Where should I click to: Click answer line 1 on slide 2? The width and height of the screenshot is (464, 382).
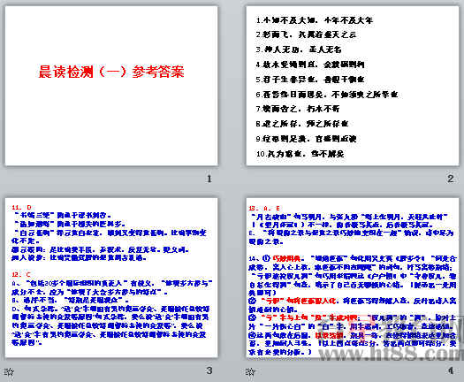(315, 20)
